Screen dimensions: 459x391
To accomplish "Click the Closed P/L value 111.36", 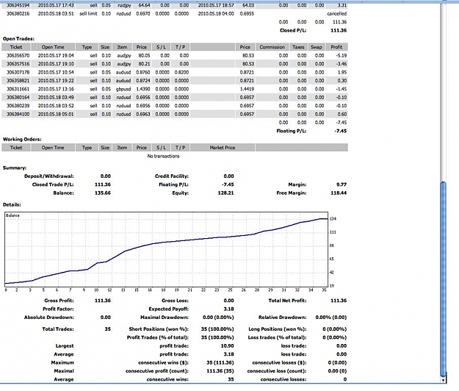I will (339, 30).
